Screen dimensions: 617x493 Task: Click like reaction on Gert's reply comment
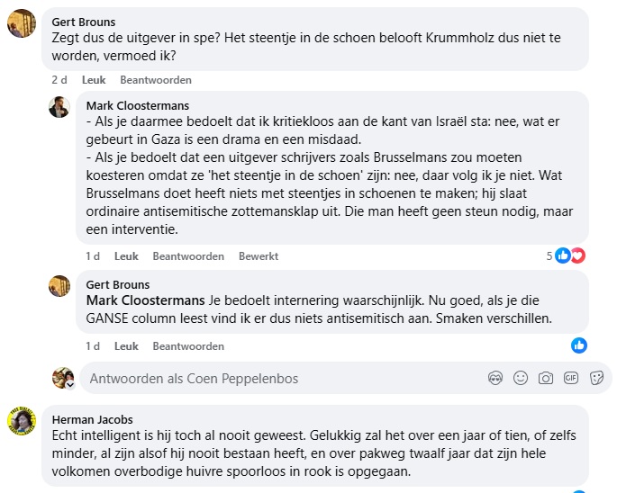(x=579, y=345)
